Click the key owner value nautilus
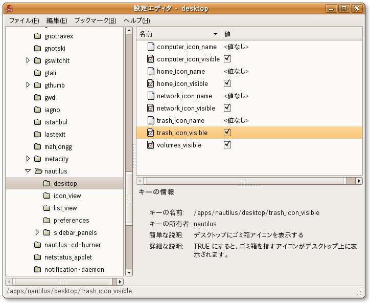Viewport: 370px width, 303px height. [x=205, y=224]
